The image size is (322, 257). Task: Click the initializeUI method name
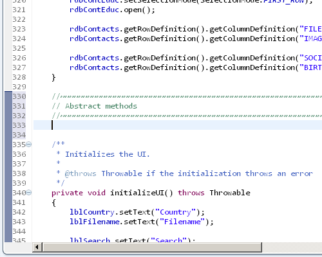[137, 193]
